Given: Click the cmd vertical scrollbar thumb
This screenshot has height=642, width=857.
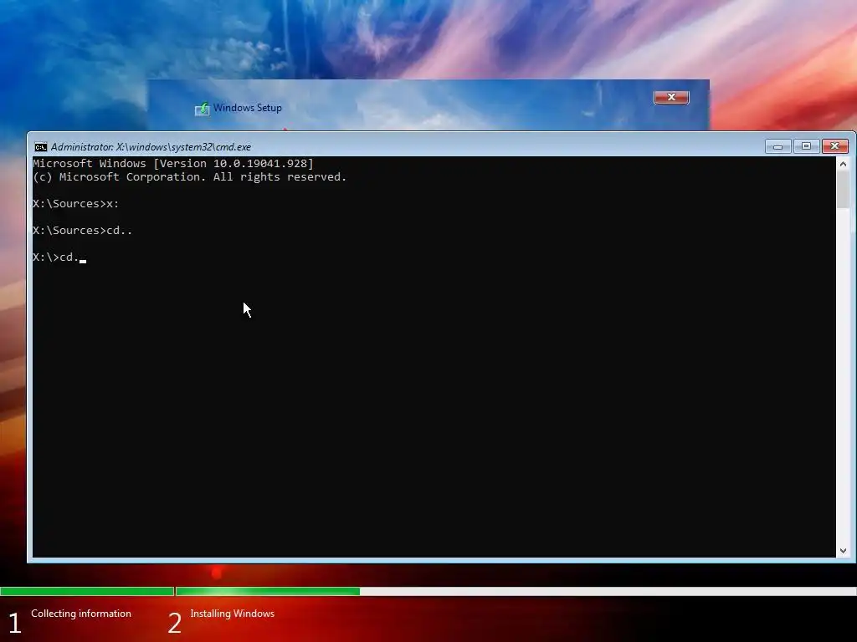Looking at the screenshot, I should 843,190.
